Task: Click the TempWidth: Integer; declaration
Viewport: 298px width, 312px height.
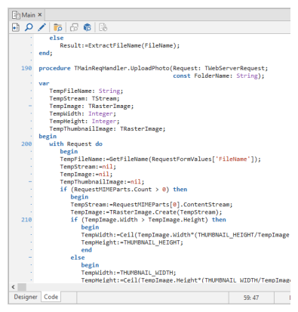Action: coord(83,114)
